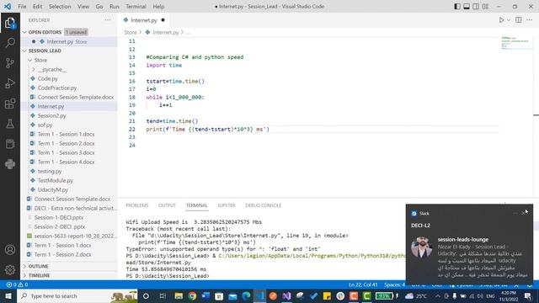Open Session2.py file
The width and height of the screenshot is (539, 303).
click(x=52, y=116)
